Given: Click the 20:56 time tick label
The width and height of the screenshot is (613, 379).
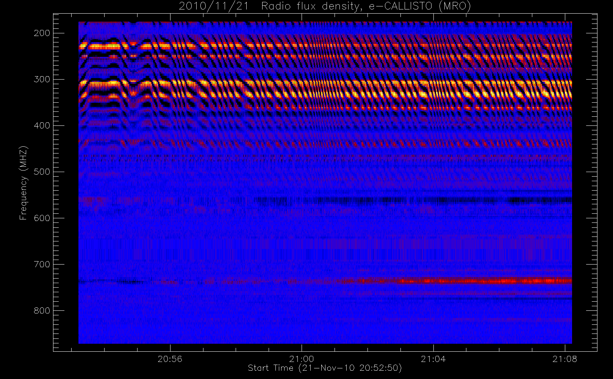Looking at the screenshot, I should [x=170, y=359].
